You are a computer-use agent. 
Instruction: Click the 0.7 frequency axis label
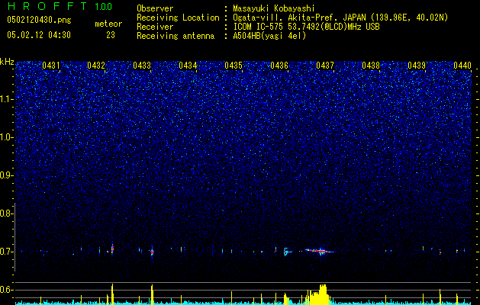[x=6, y=252]
